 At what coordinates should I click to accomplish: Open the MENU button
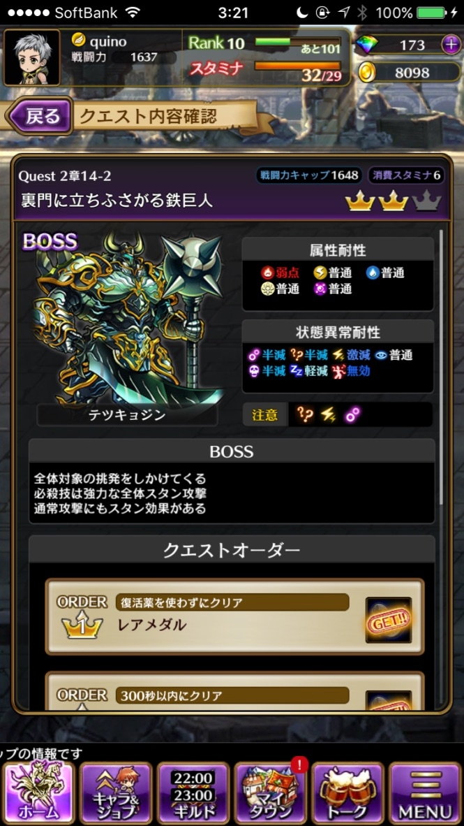click(425, 792)
